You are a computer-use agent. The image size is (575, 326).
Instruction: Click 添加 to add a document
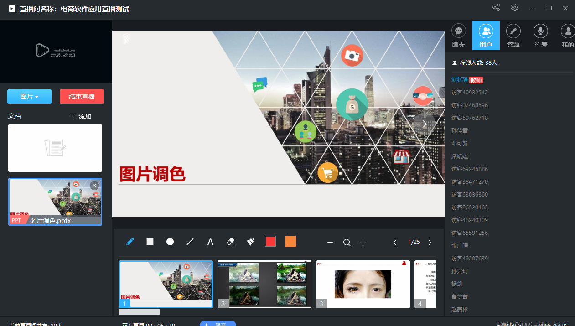(x=81, y=116)
